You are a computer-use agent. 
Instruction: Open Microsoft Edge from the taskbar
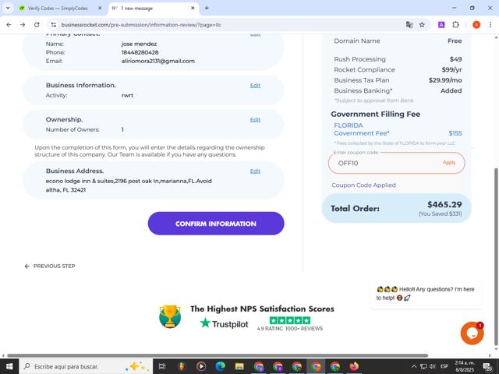[220, 366]
